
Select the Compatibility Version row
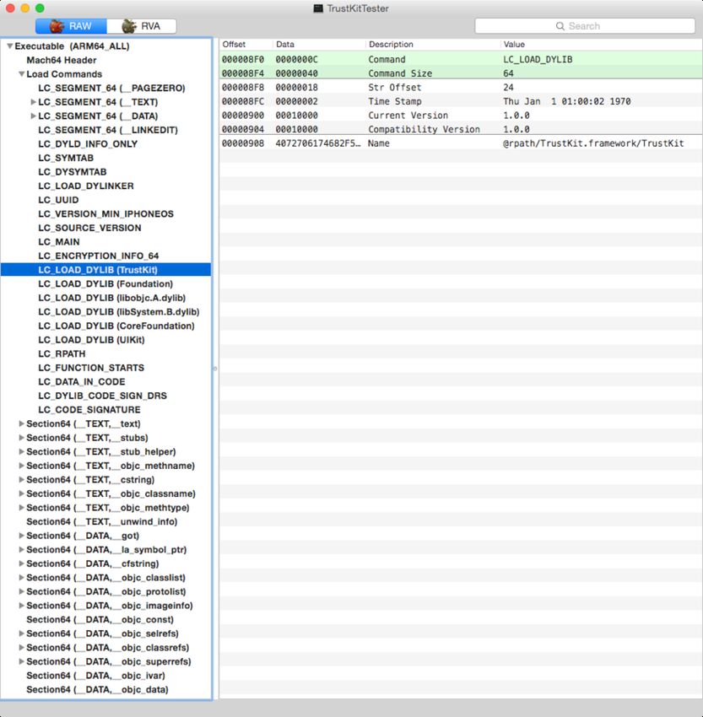[x=461, y=129]
